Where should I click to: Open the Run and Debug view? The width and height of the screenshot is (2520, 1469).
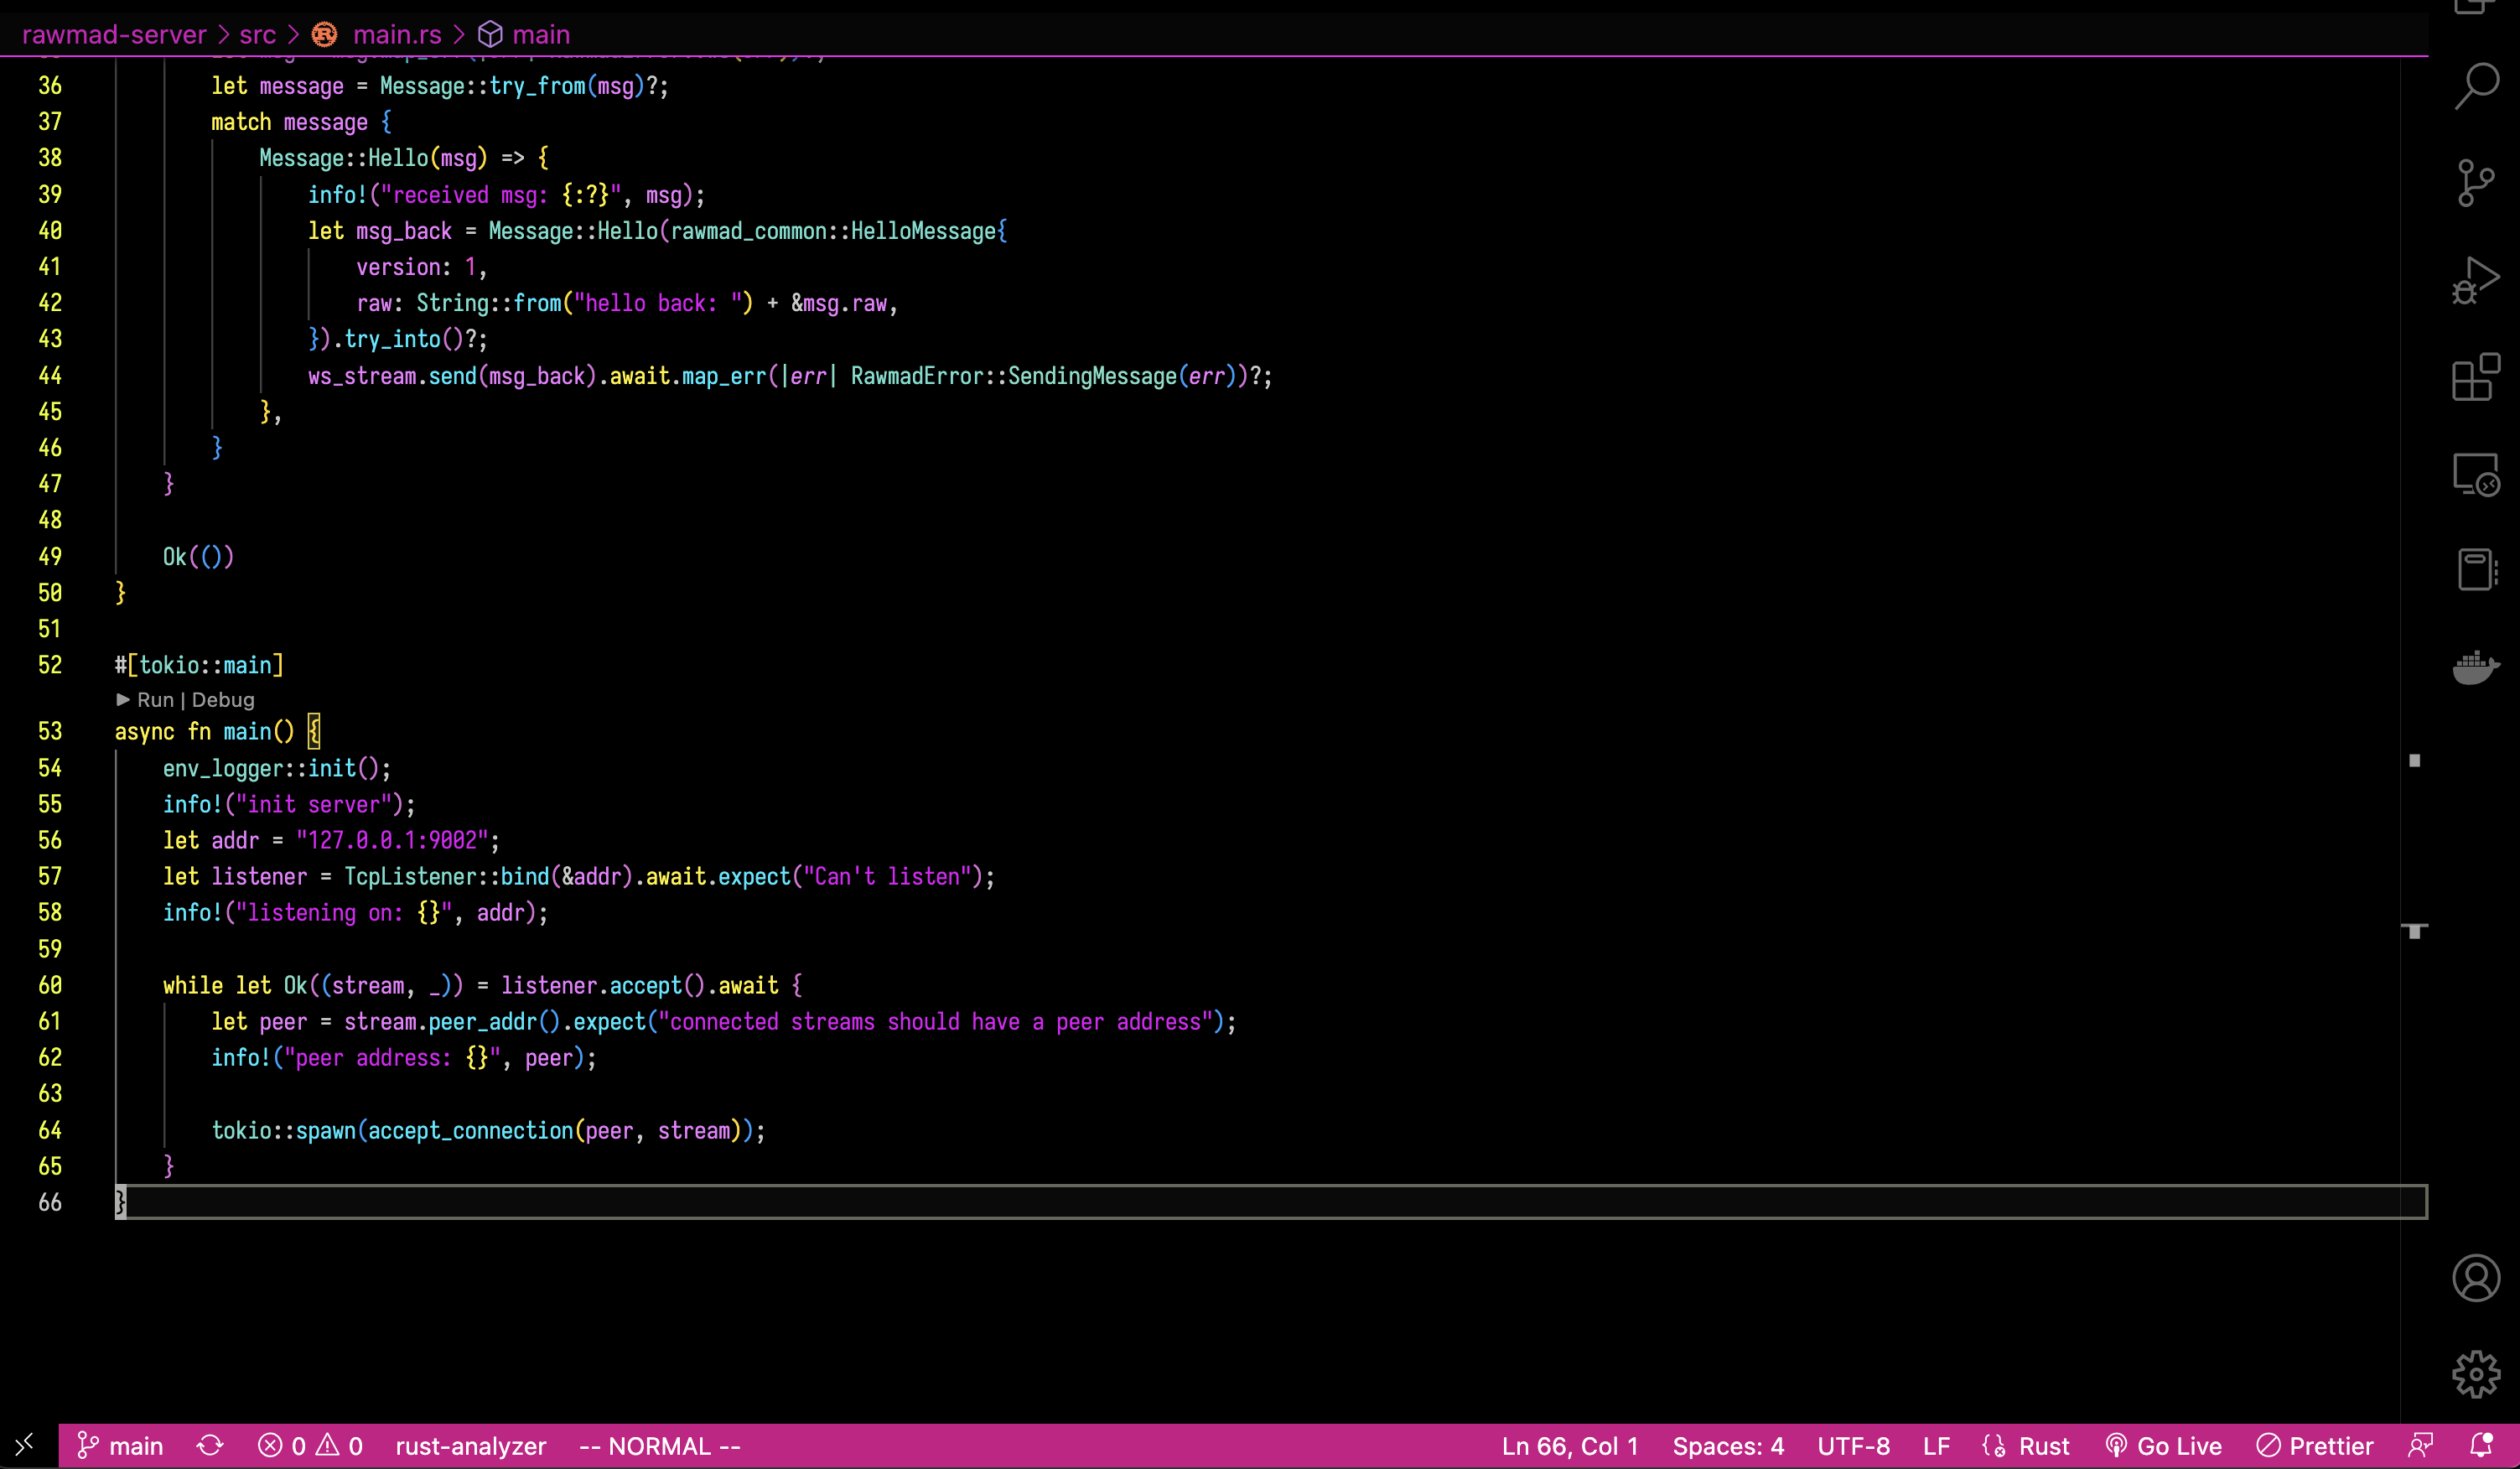tap(2476, 280)
